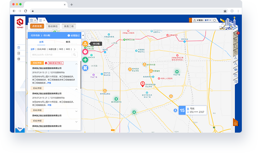Click the blue person marker beside the 15 badge
The image size is (258, 153).
click(x=175, y=110)
